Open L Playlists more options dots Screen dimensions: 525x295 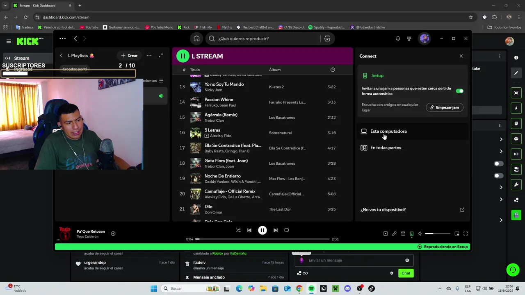[149, 55]
